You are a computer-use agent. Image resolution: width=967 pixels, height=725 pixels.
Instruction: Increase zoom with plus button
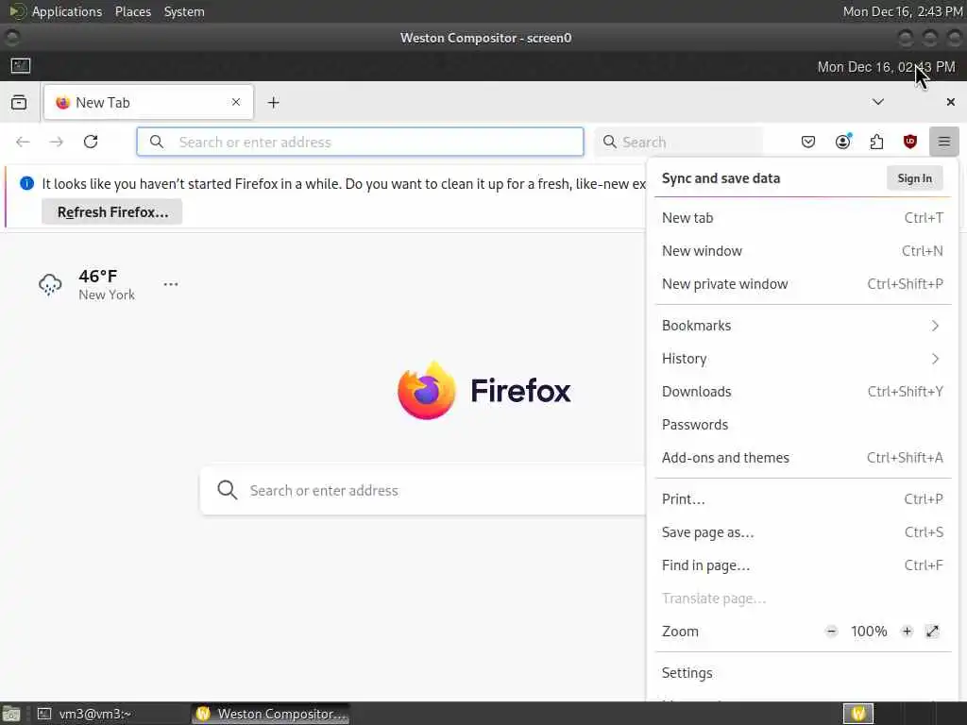click(x=907, y=632)
